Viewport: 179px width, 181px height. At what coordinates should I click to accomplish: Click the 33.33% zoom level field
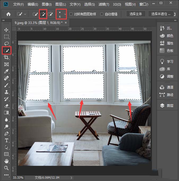coord(18,178)
